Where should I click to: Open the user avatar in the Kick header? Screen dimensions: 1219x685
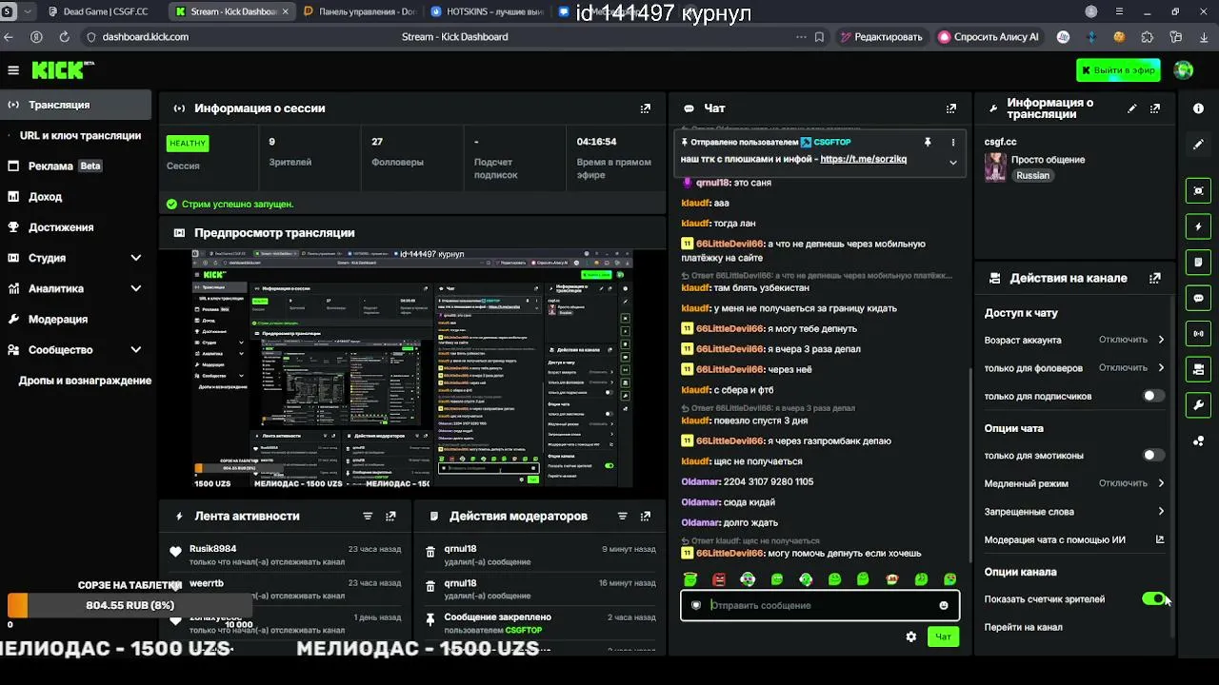(1184, 70)
